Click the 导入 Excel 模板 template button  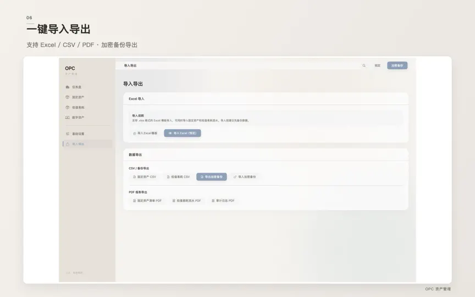click(x=145, y=133)
